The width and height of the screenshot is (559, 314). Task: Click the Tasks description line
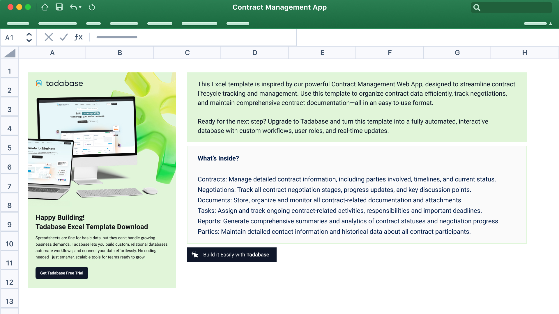click(x=340, y=211)
